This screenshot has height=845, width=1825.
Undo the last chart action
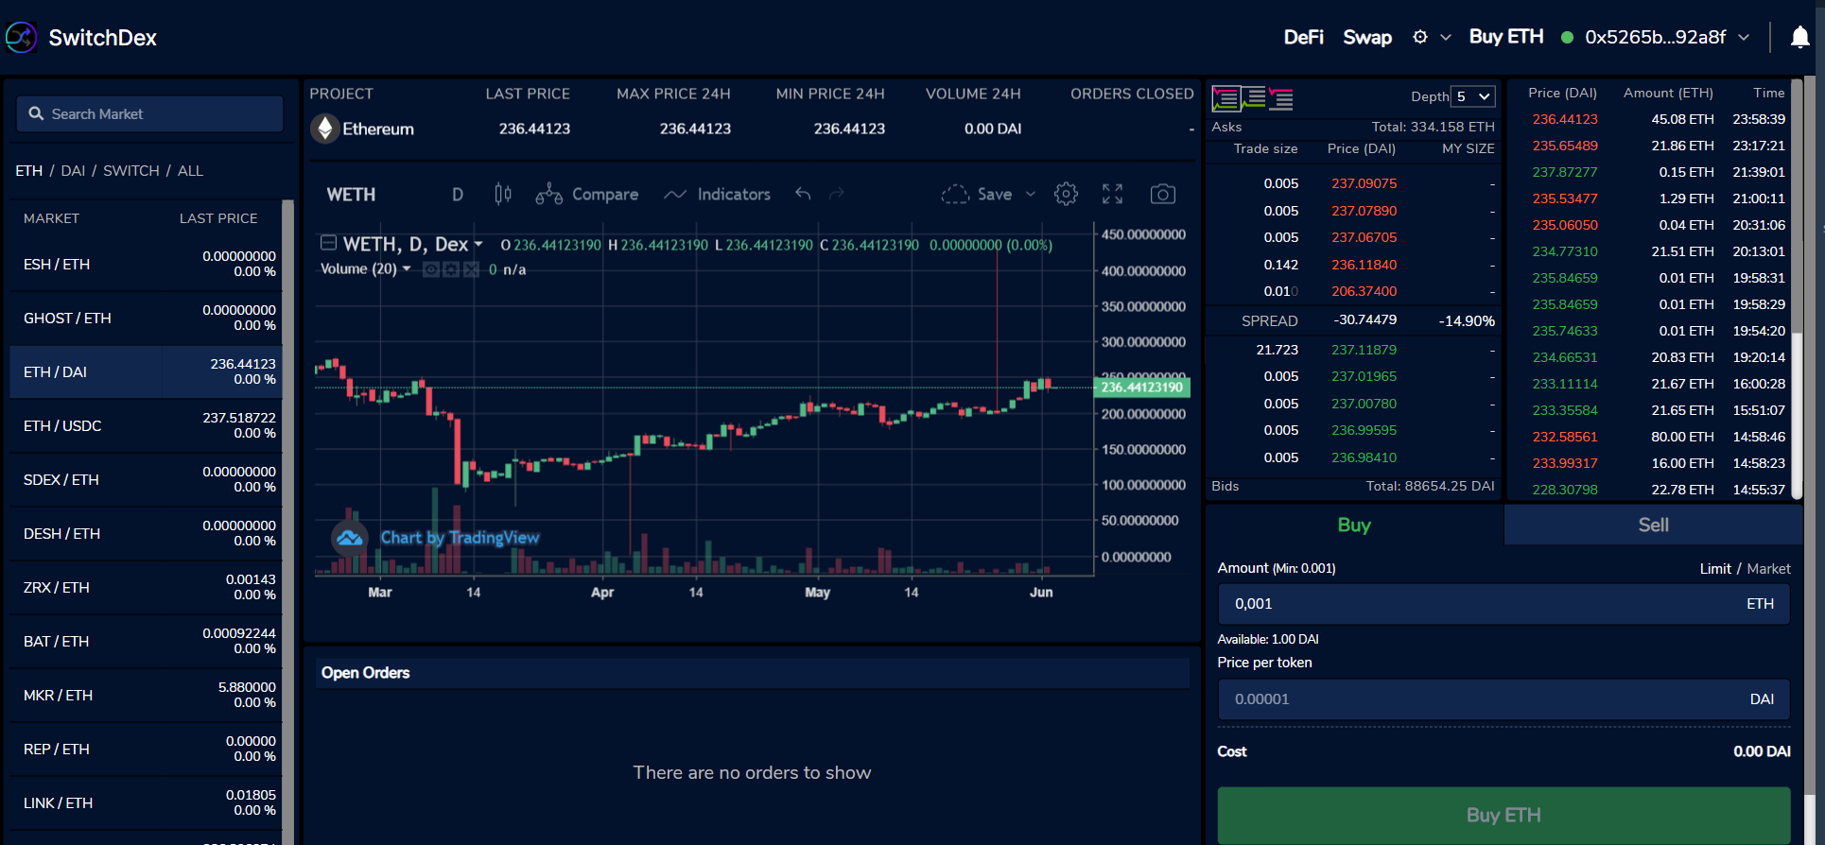[803, 194]
